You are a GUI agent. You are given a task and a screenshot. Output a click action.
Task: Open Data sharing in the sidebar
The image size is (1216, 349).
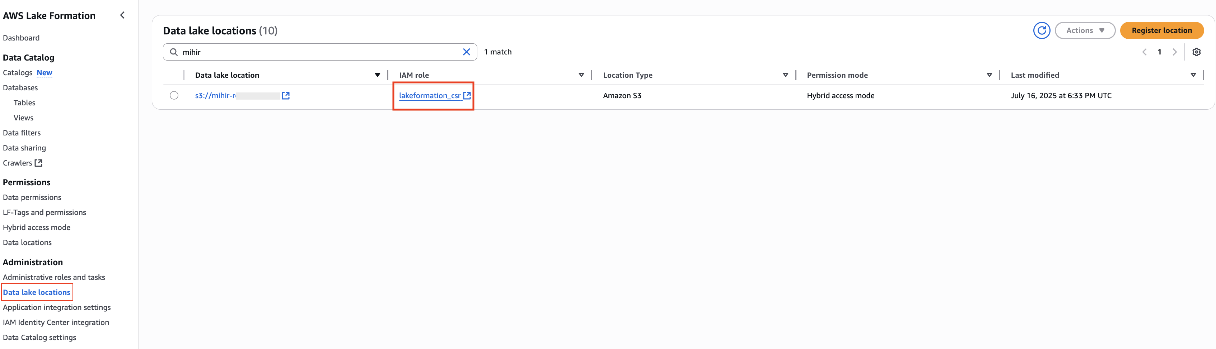tap(24, 148)
